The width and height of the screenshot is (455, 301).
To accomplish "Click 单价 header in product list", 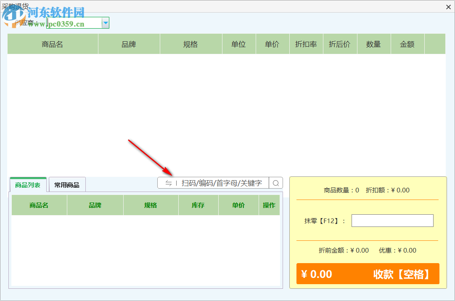I will 238,205.
